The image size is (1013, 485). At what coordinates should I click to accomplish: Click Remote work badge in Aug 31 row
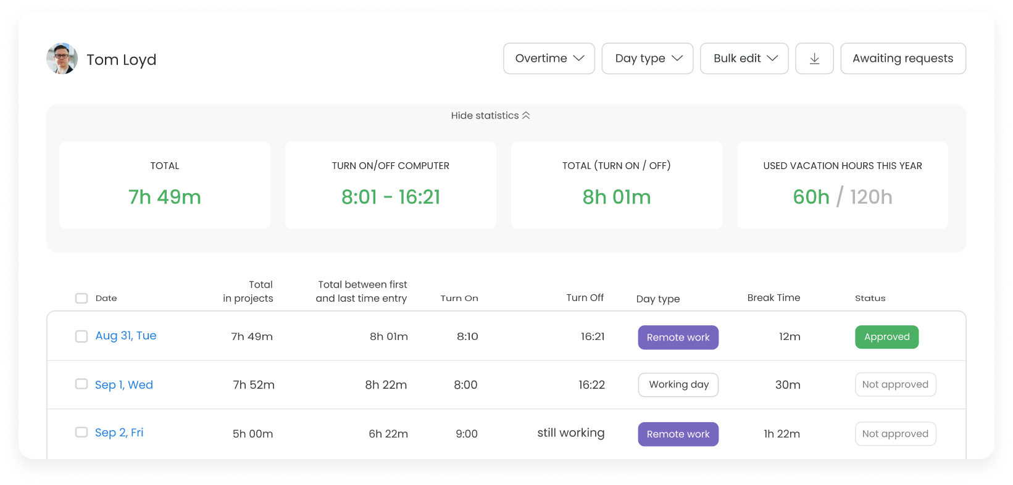click(678, 338)
